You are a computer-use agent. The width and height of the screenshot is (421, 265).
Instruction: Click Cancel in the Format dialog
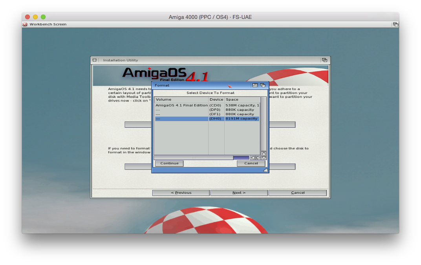tap(251, 164)
